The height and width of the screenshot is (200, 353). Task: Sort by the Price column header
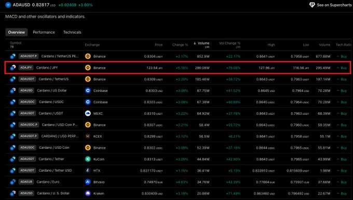tap(159, 45)
